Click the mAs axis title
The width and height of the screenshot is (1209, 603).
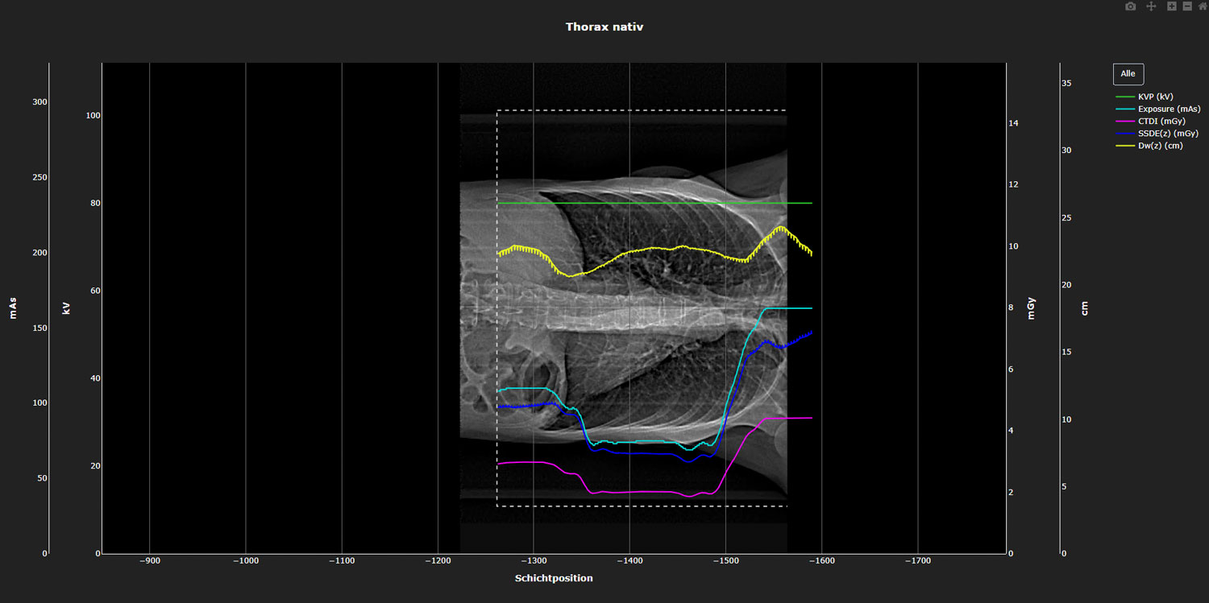13,308
